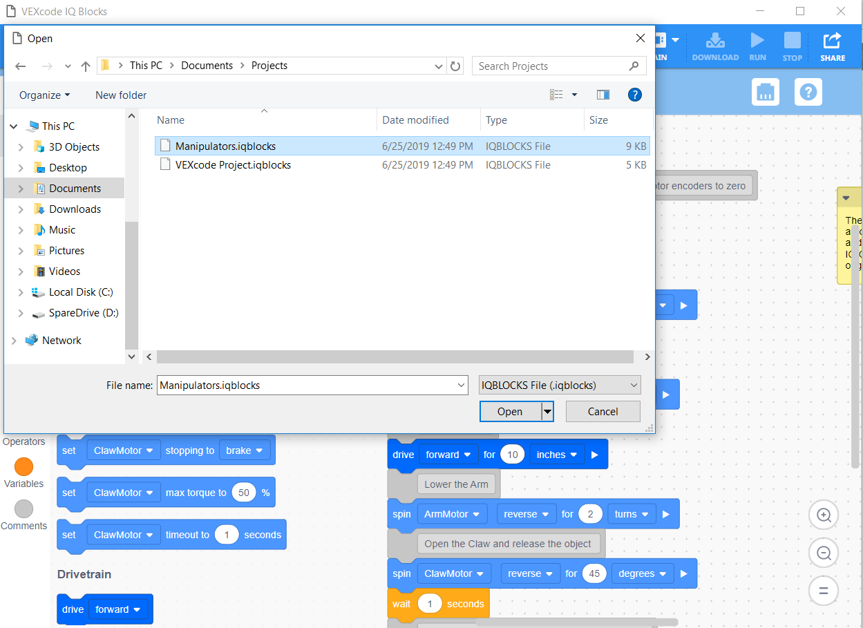
Task: Click the 50 value in max torque block
Action: point(244,493)
